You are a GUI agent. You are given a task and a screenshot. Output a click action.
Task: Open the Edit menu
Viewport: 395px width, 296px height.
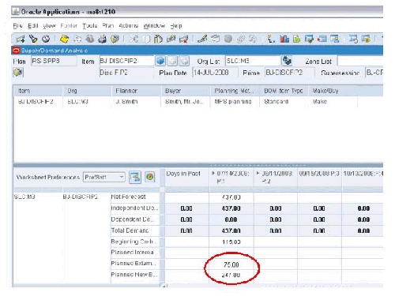point(33,26)
